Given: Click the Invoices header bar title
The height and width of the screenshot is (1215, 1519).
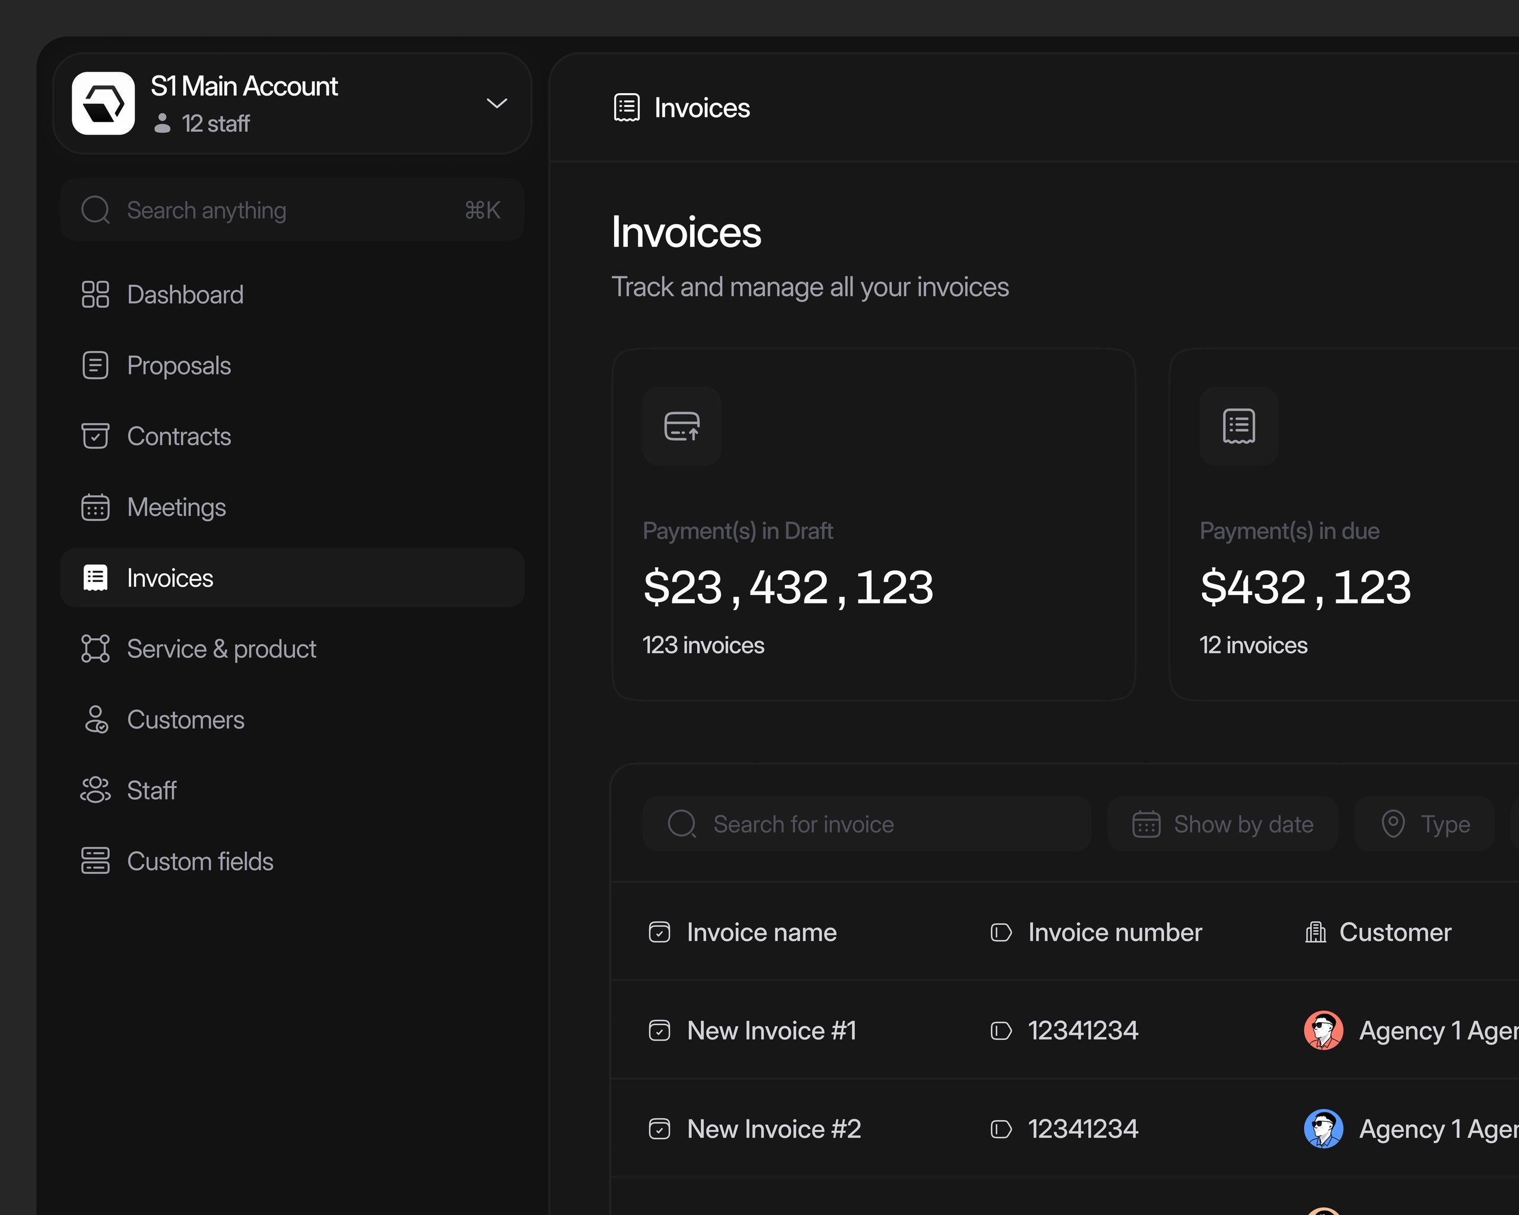Looking at the screenshot, I should 702,108.
